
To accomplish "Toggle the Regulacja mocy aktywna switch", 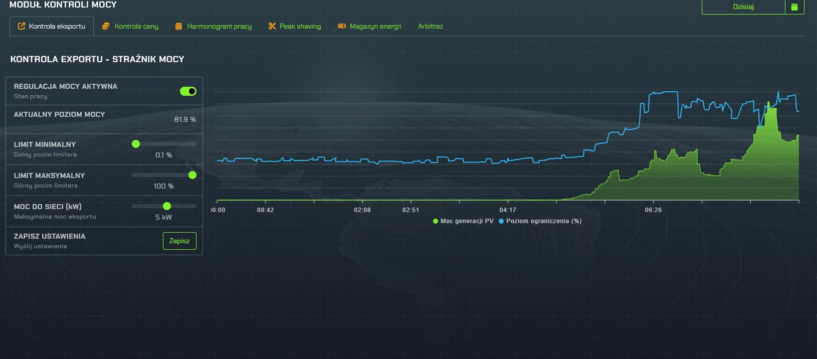I will click(188, 91).
